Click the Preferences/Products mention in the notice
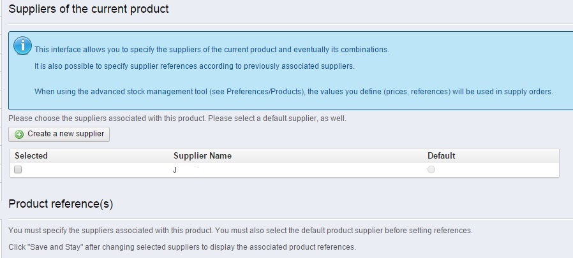573x258 pixels. [264, 92]
